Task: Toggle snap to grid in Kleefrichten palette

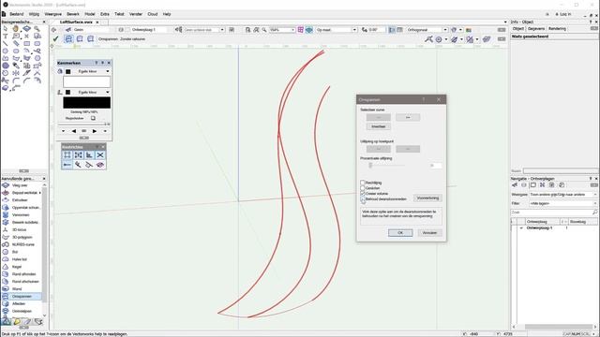Action: 67,154
